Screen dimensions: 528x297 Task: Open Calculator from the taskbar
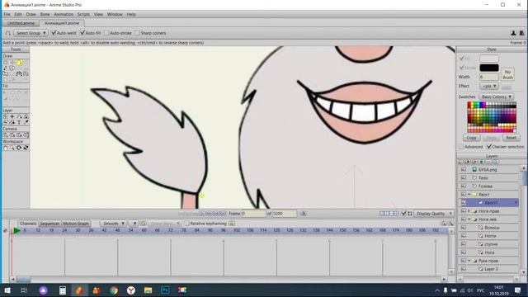tap(63, 290)
